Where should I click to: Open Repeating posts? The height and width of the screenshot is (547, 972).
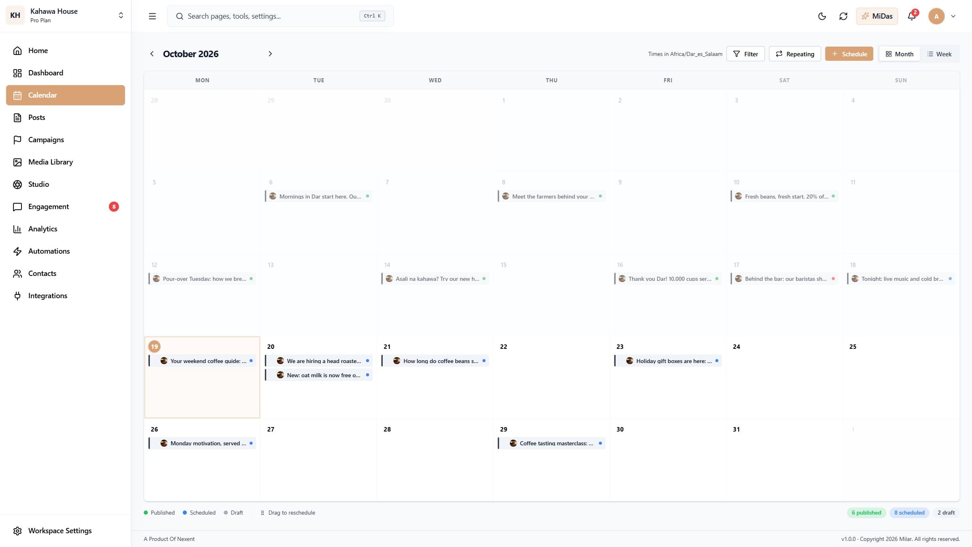[x=795, y=54]
